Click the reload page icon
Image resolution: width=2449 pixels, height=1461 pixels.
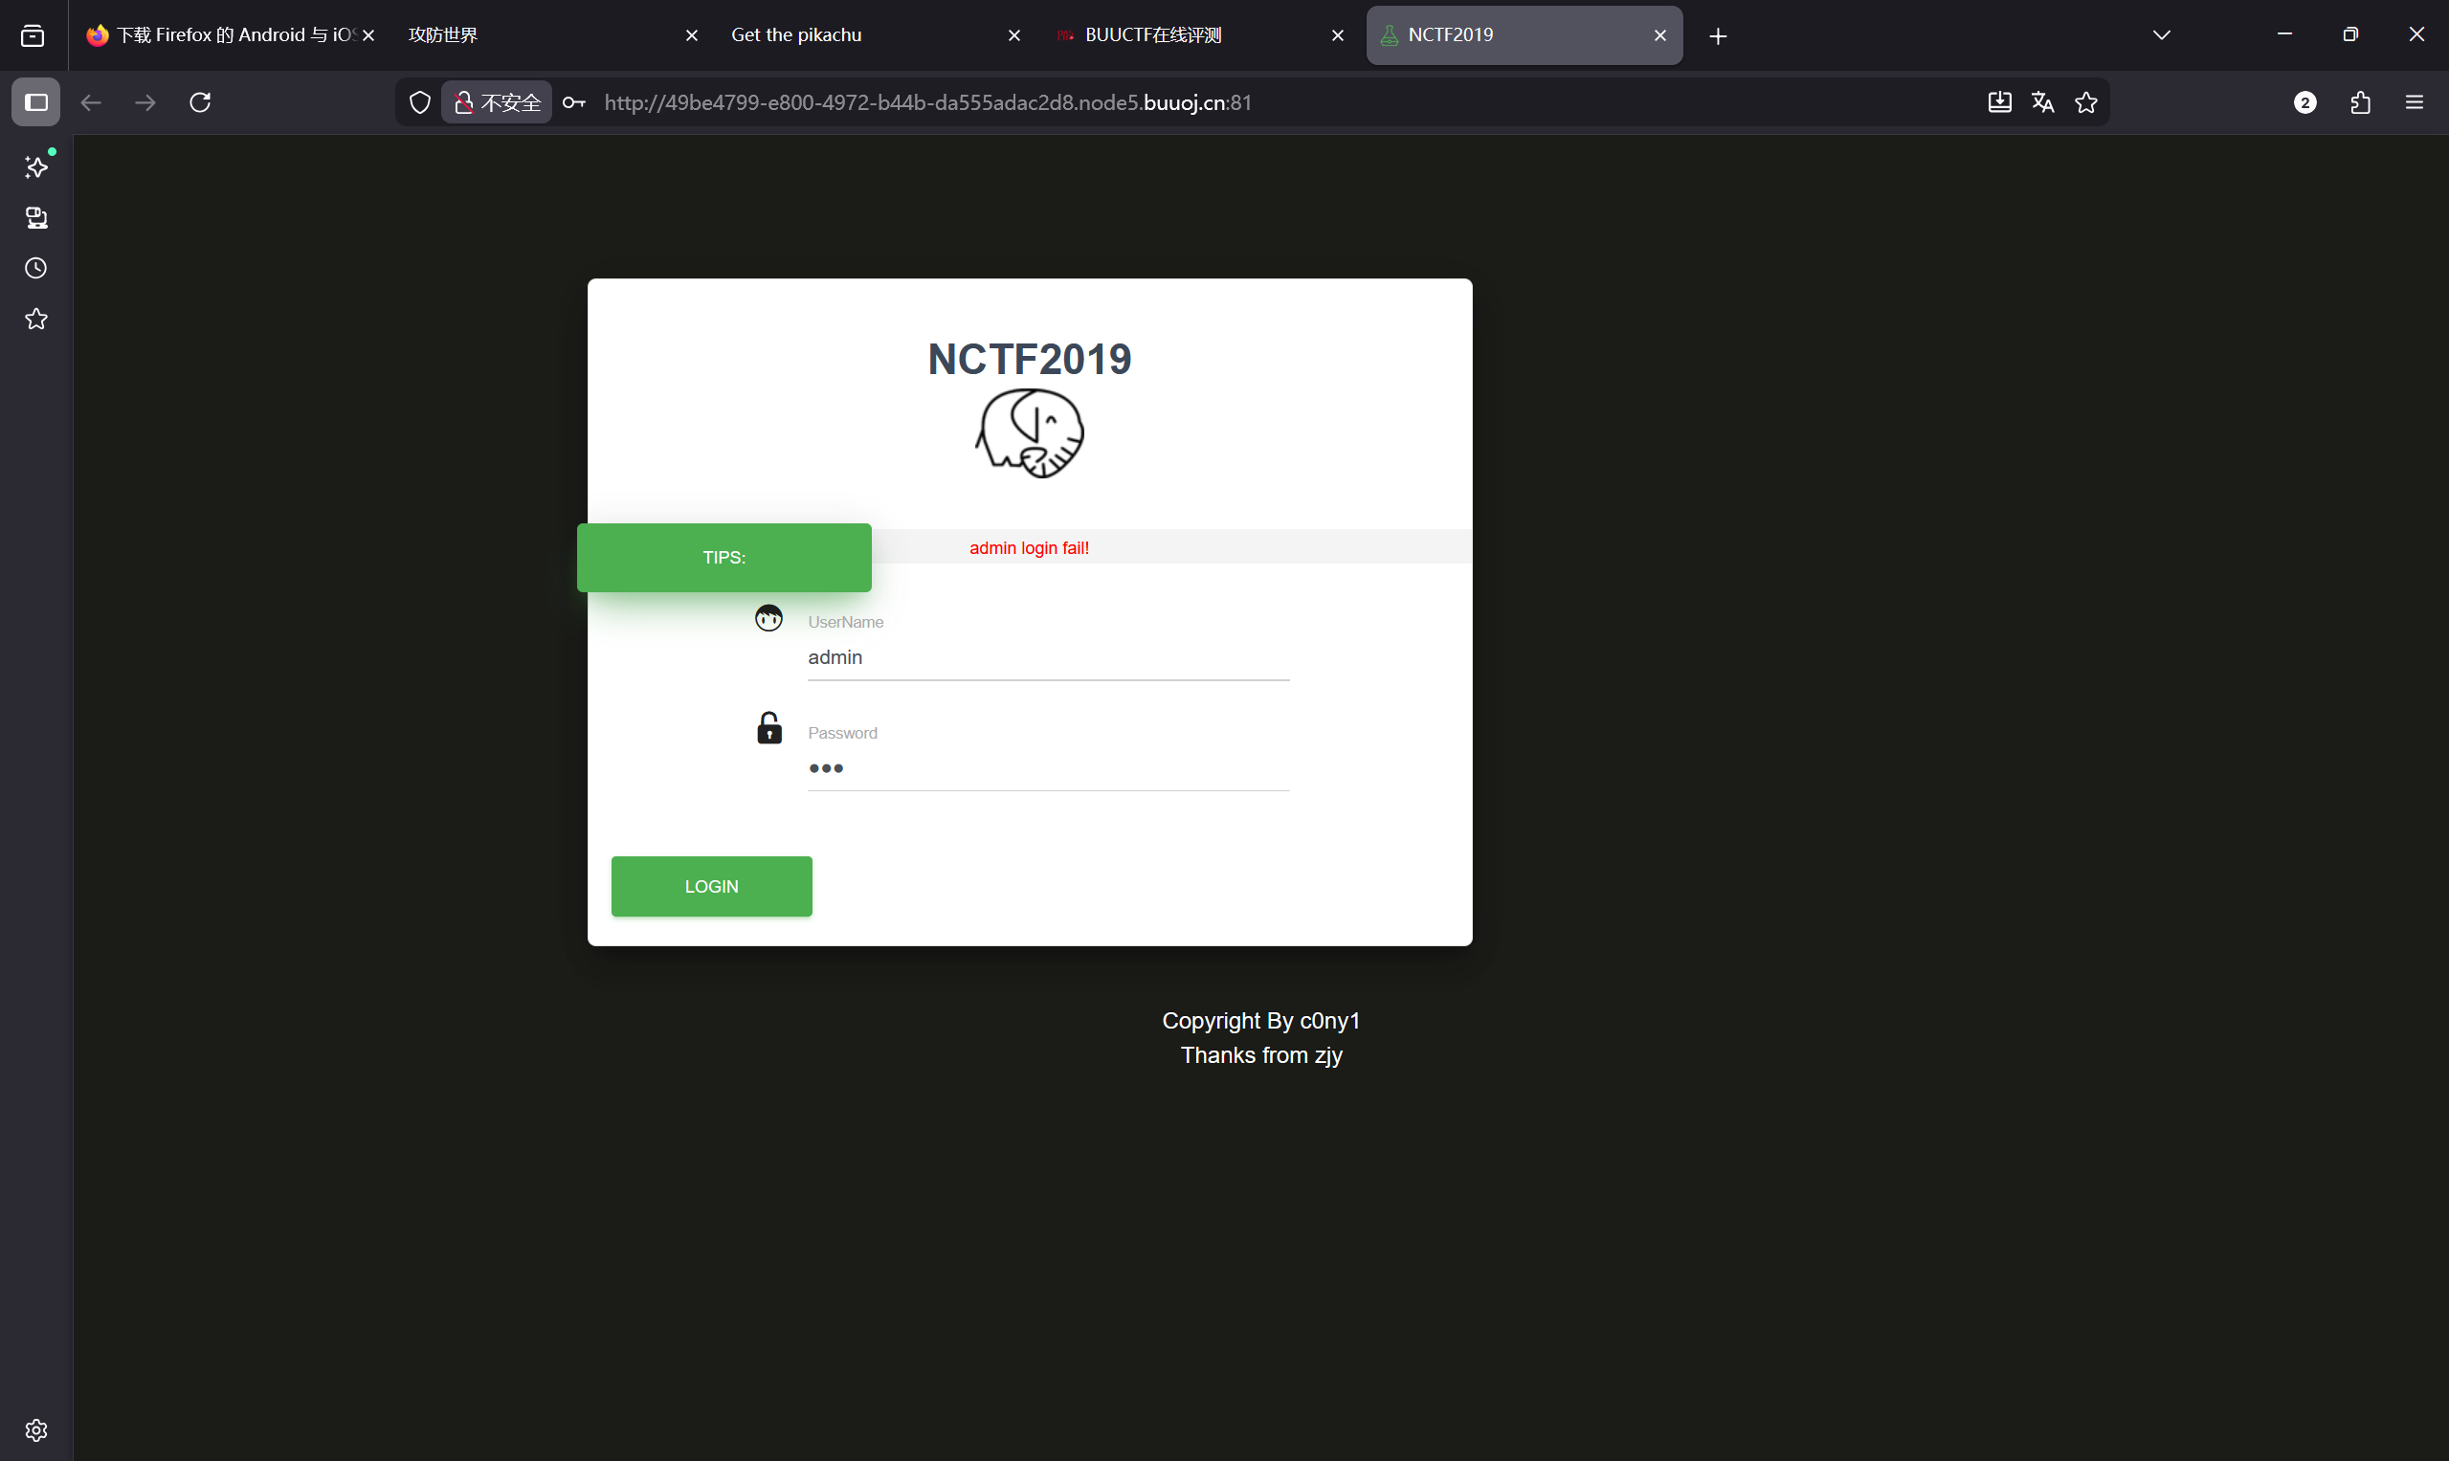[200, 102]
